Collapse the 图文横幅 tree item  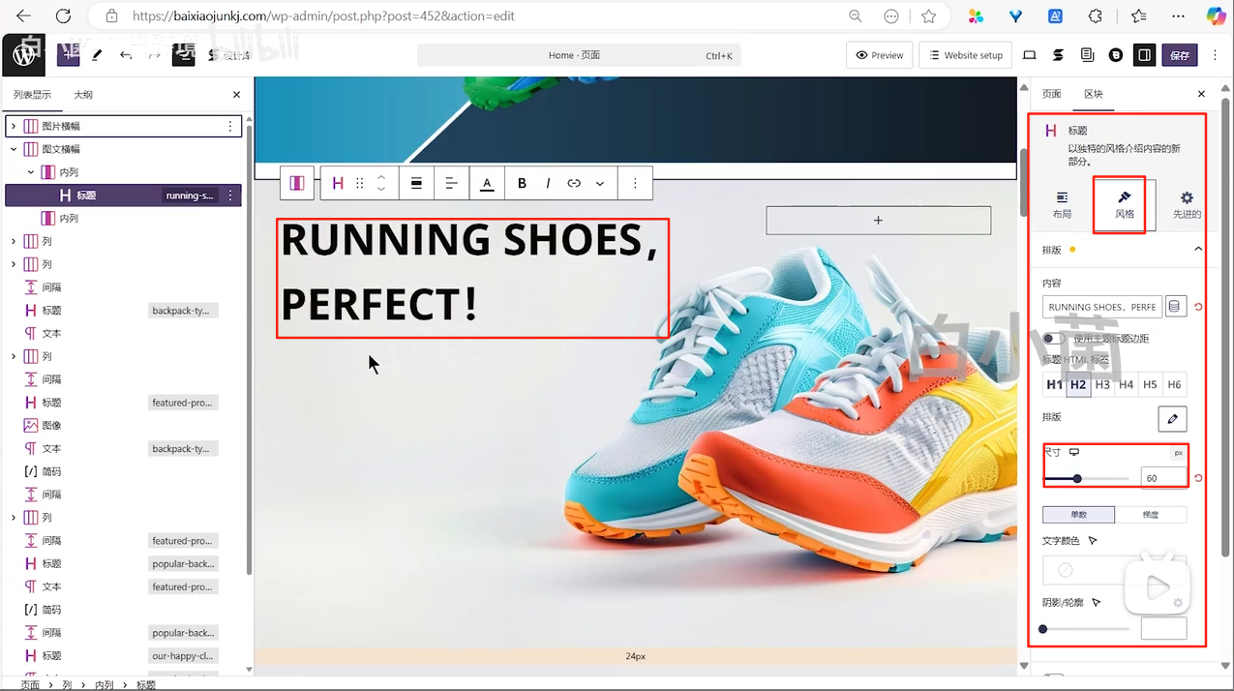[x=14, y=149]
